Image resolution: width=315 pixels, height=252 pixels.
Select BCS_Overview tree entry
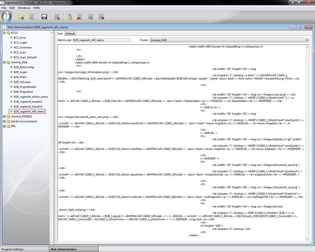23,48
